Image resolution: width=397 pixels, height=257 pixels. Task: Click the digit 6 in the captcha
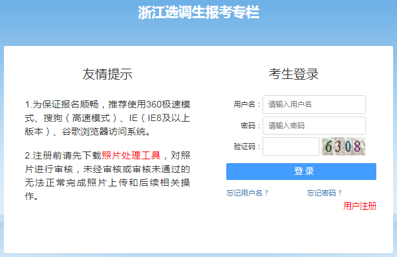click(x=328, y=147)
